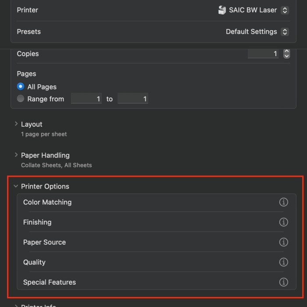
Task: Open Paper Source info icon
Action: (283, 242)
